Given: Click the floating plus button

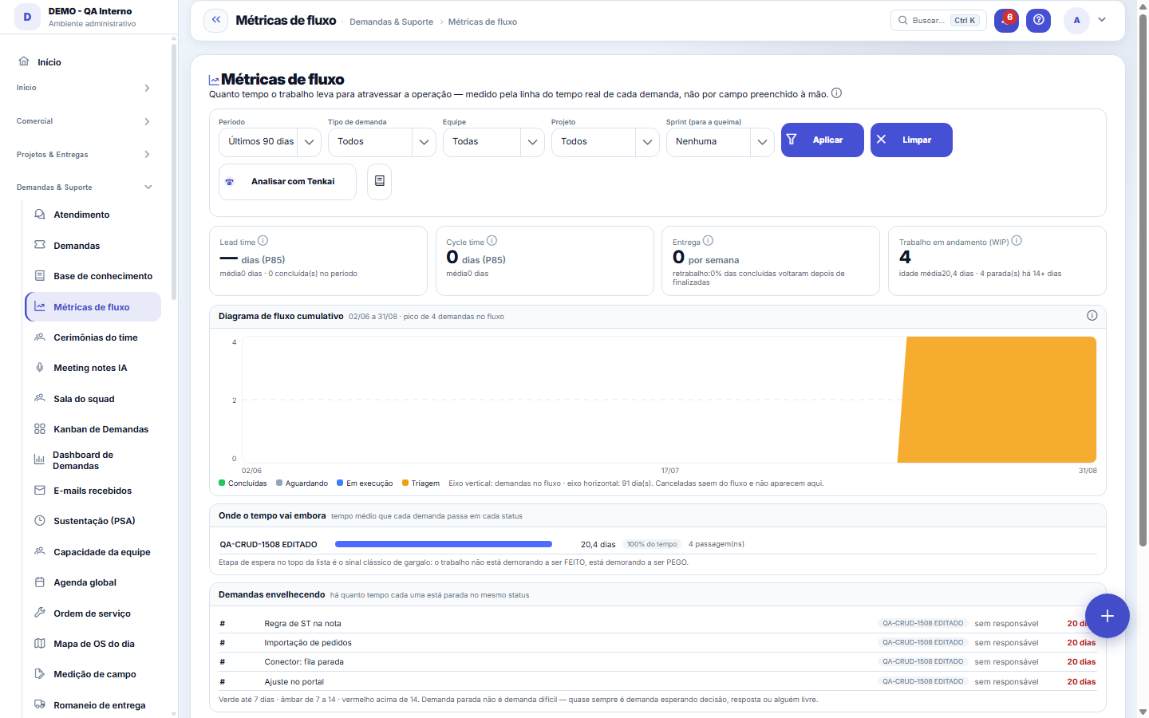Looking at the screenshot, I should [x=1107, y=616].
